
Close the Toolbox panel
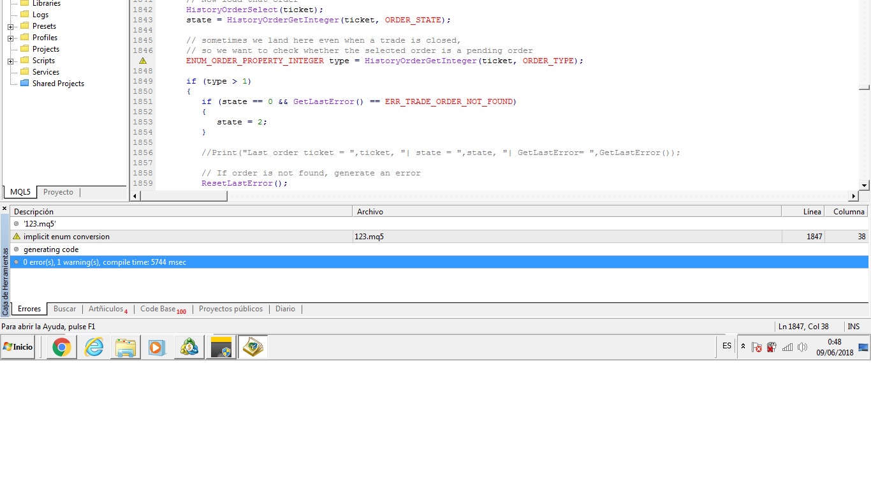point(4,209)
